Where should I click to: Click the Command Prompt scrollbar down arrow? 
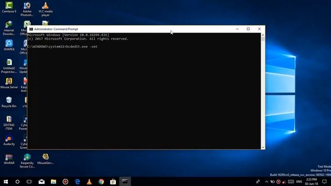tap(263, 147)
